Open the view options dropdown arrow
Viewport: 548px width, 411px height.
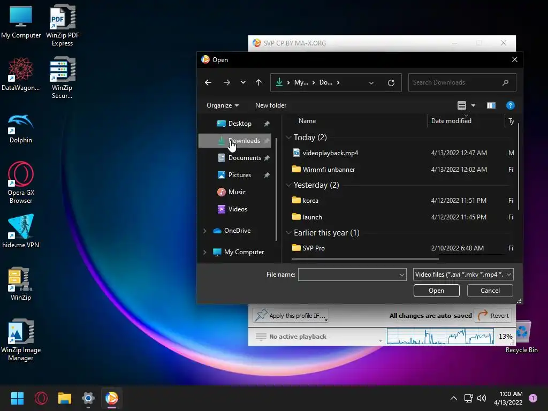click(x=473, y=105)
